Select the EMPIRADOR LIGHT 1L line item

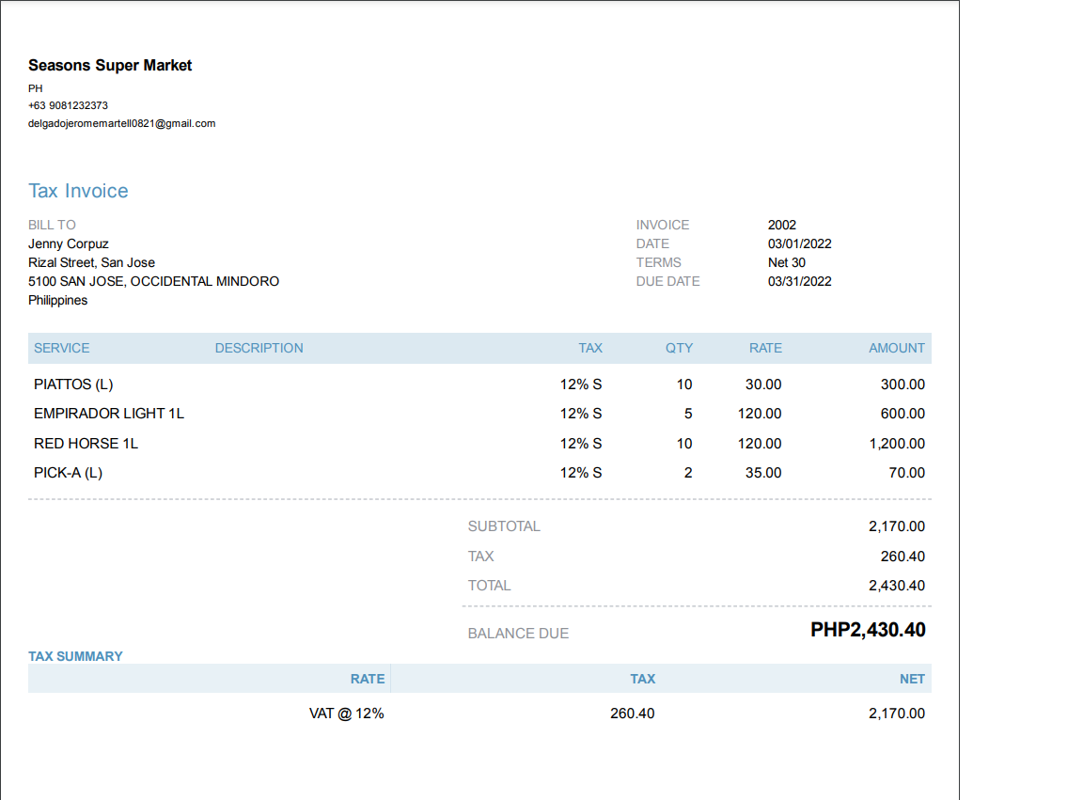pyautogui.click(x=109, y=414)
